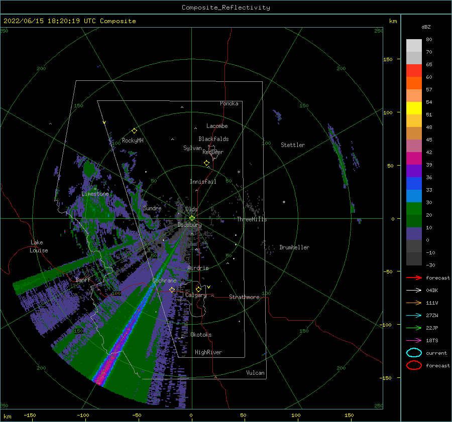Select the bright green 20-30 dBZ band

point(414,209)
